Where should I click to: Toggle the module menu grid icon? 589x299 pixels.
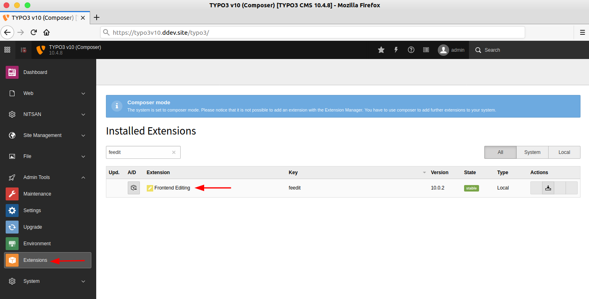click(x=7, y=50)
